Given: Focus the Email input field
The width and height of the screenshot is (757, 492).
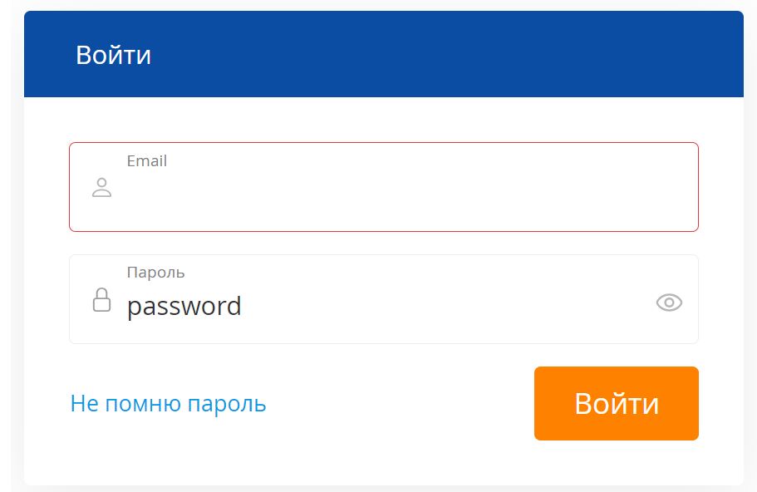Looking at the screenshot, I should tap(384, 187).
